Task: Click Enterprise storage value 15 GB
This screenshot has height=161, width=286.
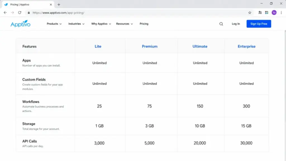Action: point(246,126)
